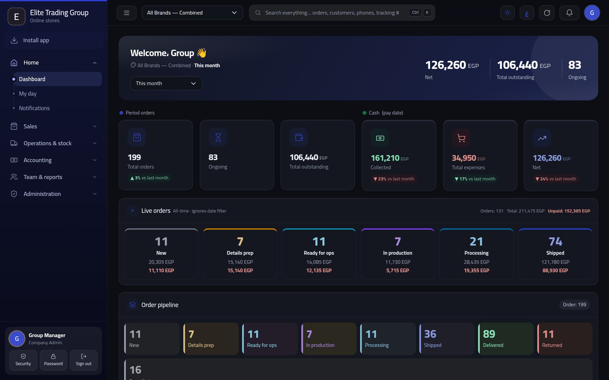Screen dimensions: 609x380
Task: Click the Live orders indicator icon
Action: click(x=133, y=210)
